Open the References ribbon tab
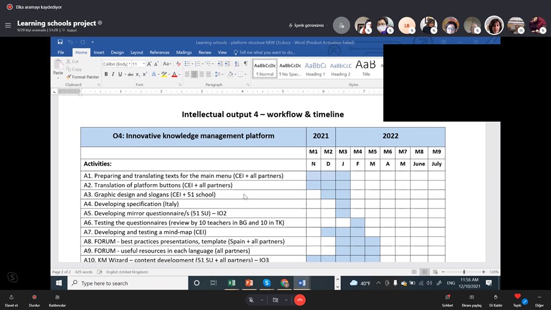The width and height of the screenshot is (551, 310). (160, 52)
